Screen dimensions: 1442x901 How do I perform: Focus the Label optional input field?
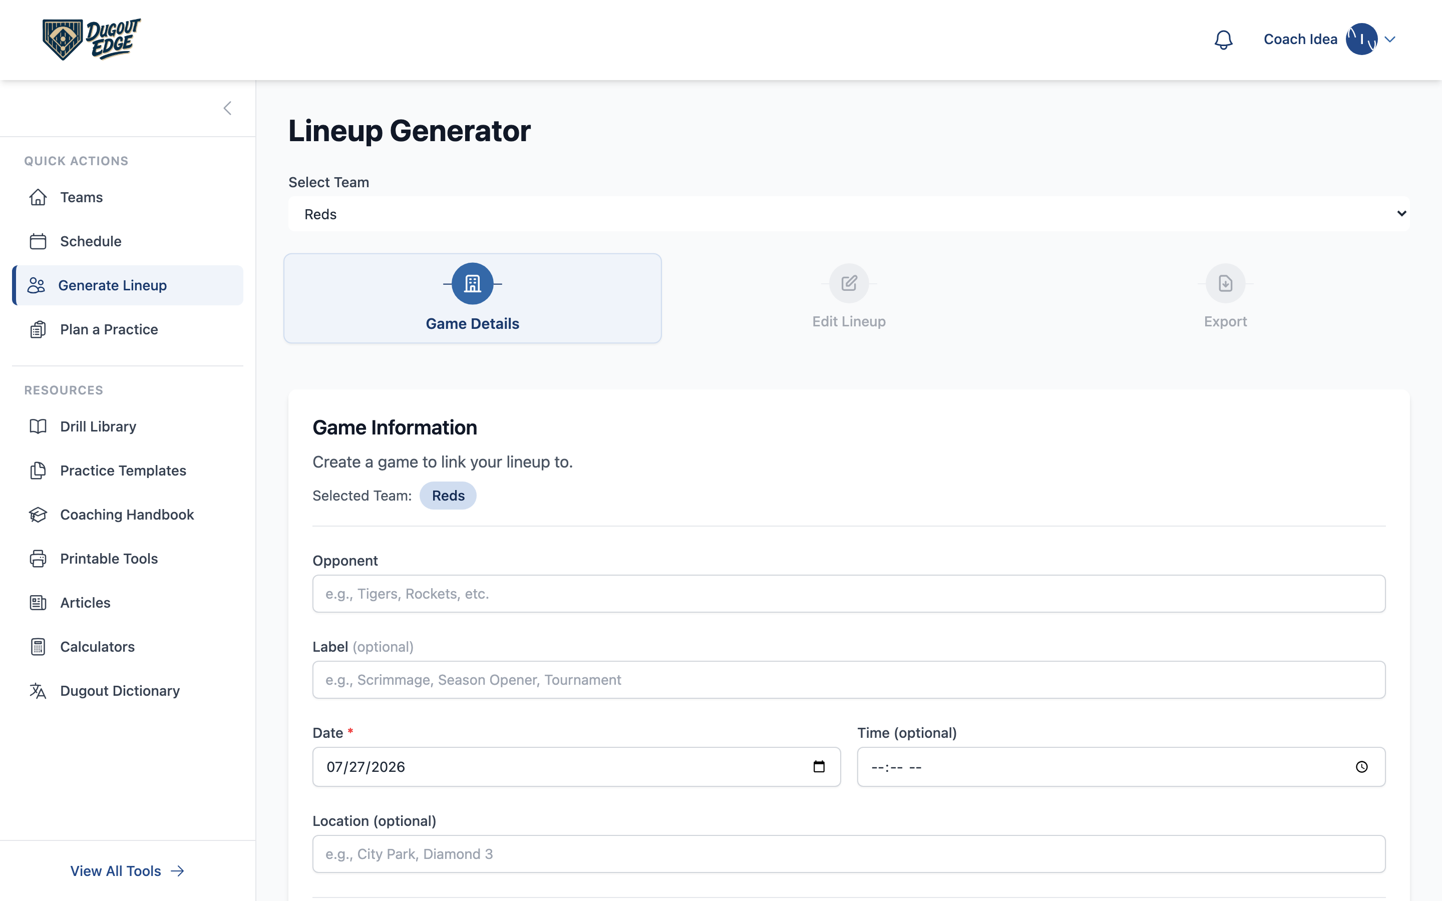coord(849,680)
